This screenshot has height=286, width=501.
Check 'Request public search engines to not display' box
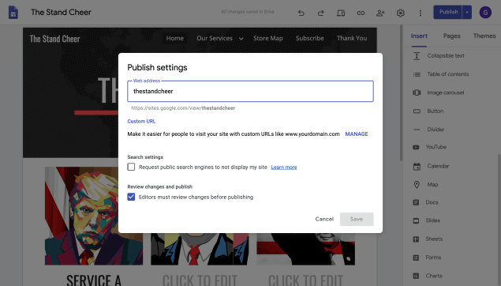[131, 167]
